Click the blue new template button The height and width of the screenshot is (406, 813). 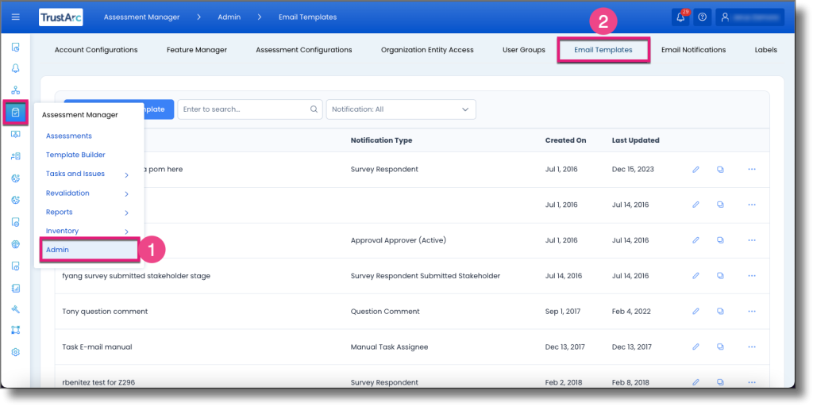[159, 109]
